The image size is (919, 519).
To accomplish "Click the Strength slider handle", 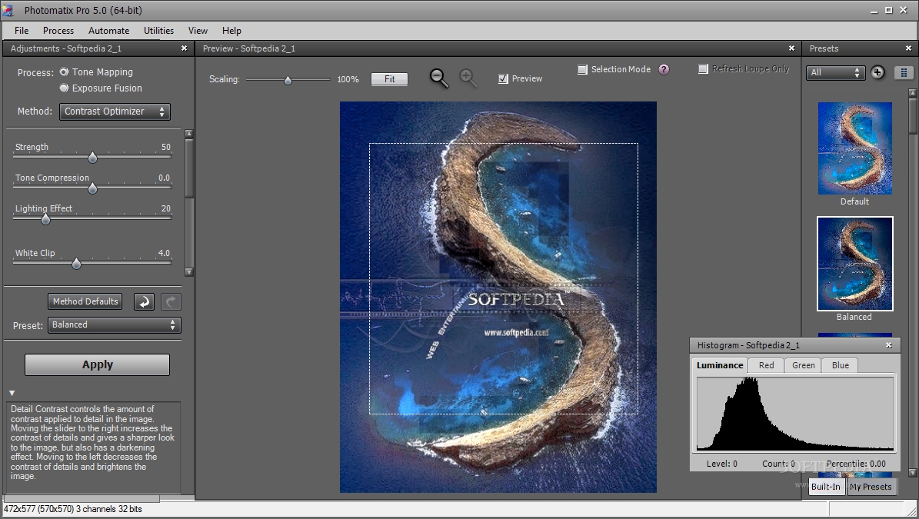I will [92, 158].
